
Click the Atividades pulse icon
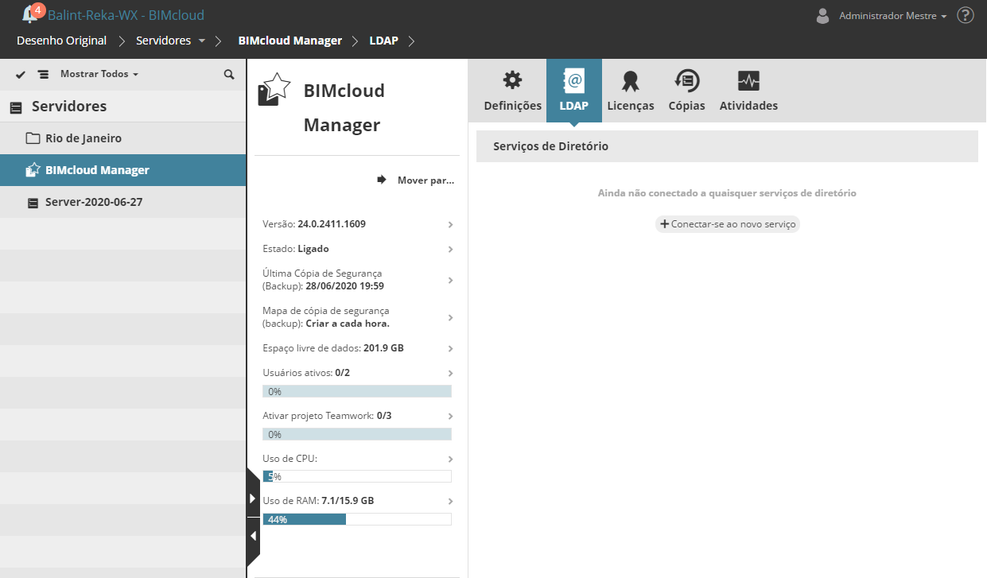pyautogui.click(x=748, y=80)
